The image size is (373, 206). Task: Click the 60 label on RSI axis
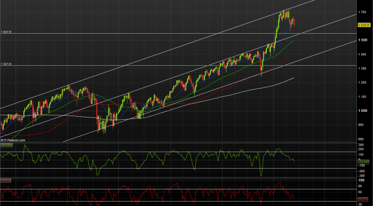[361, 192]
